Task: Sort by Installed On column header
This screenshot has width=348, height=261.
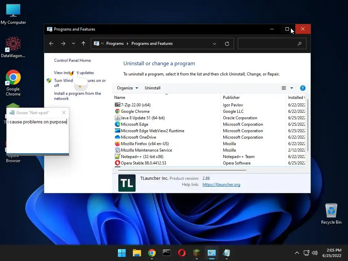Action: click(x=296, y=98)
